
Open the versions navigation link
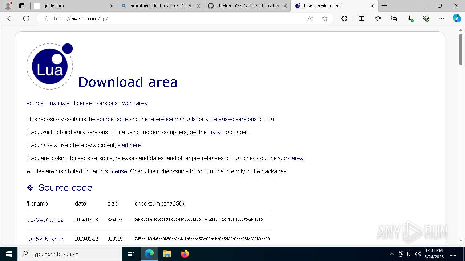pyautogui.click(x=107, y=103)
